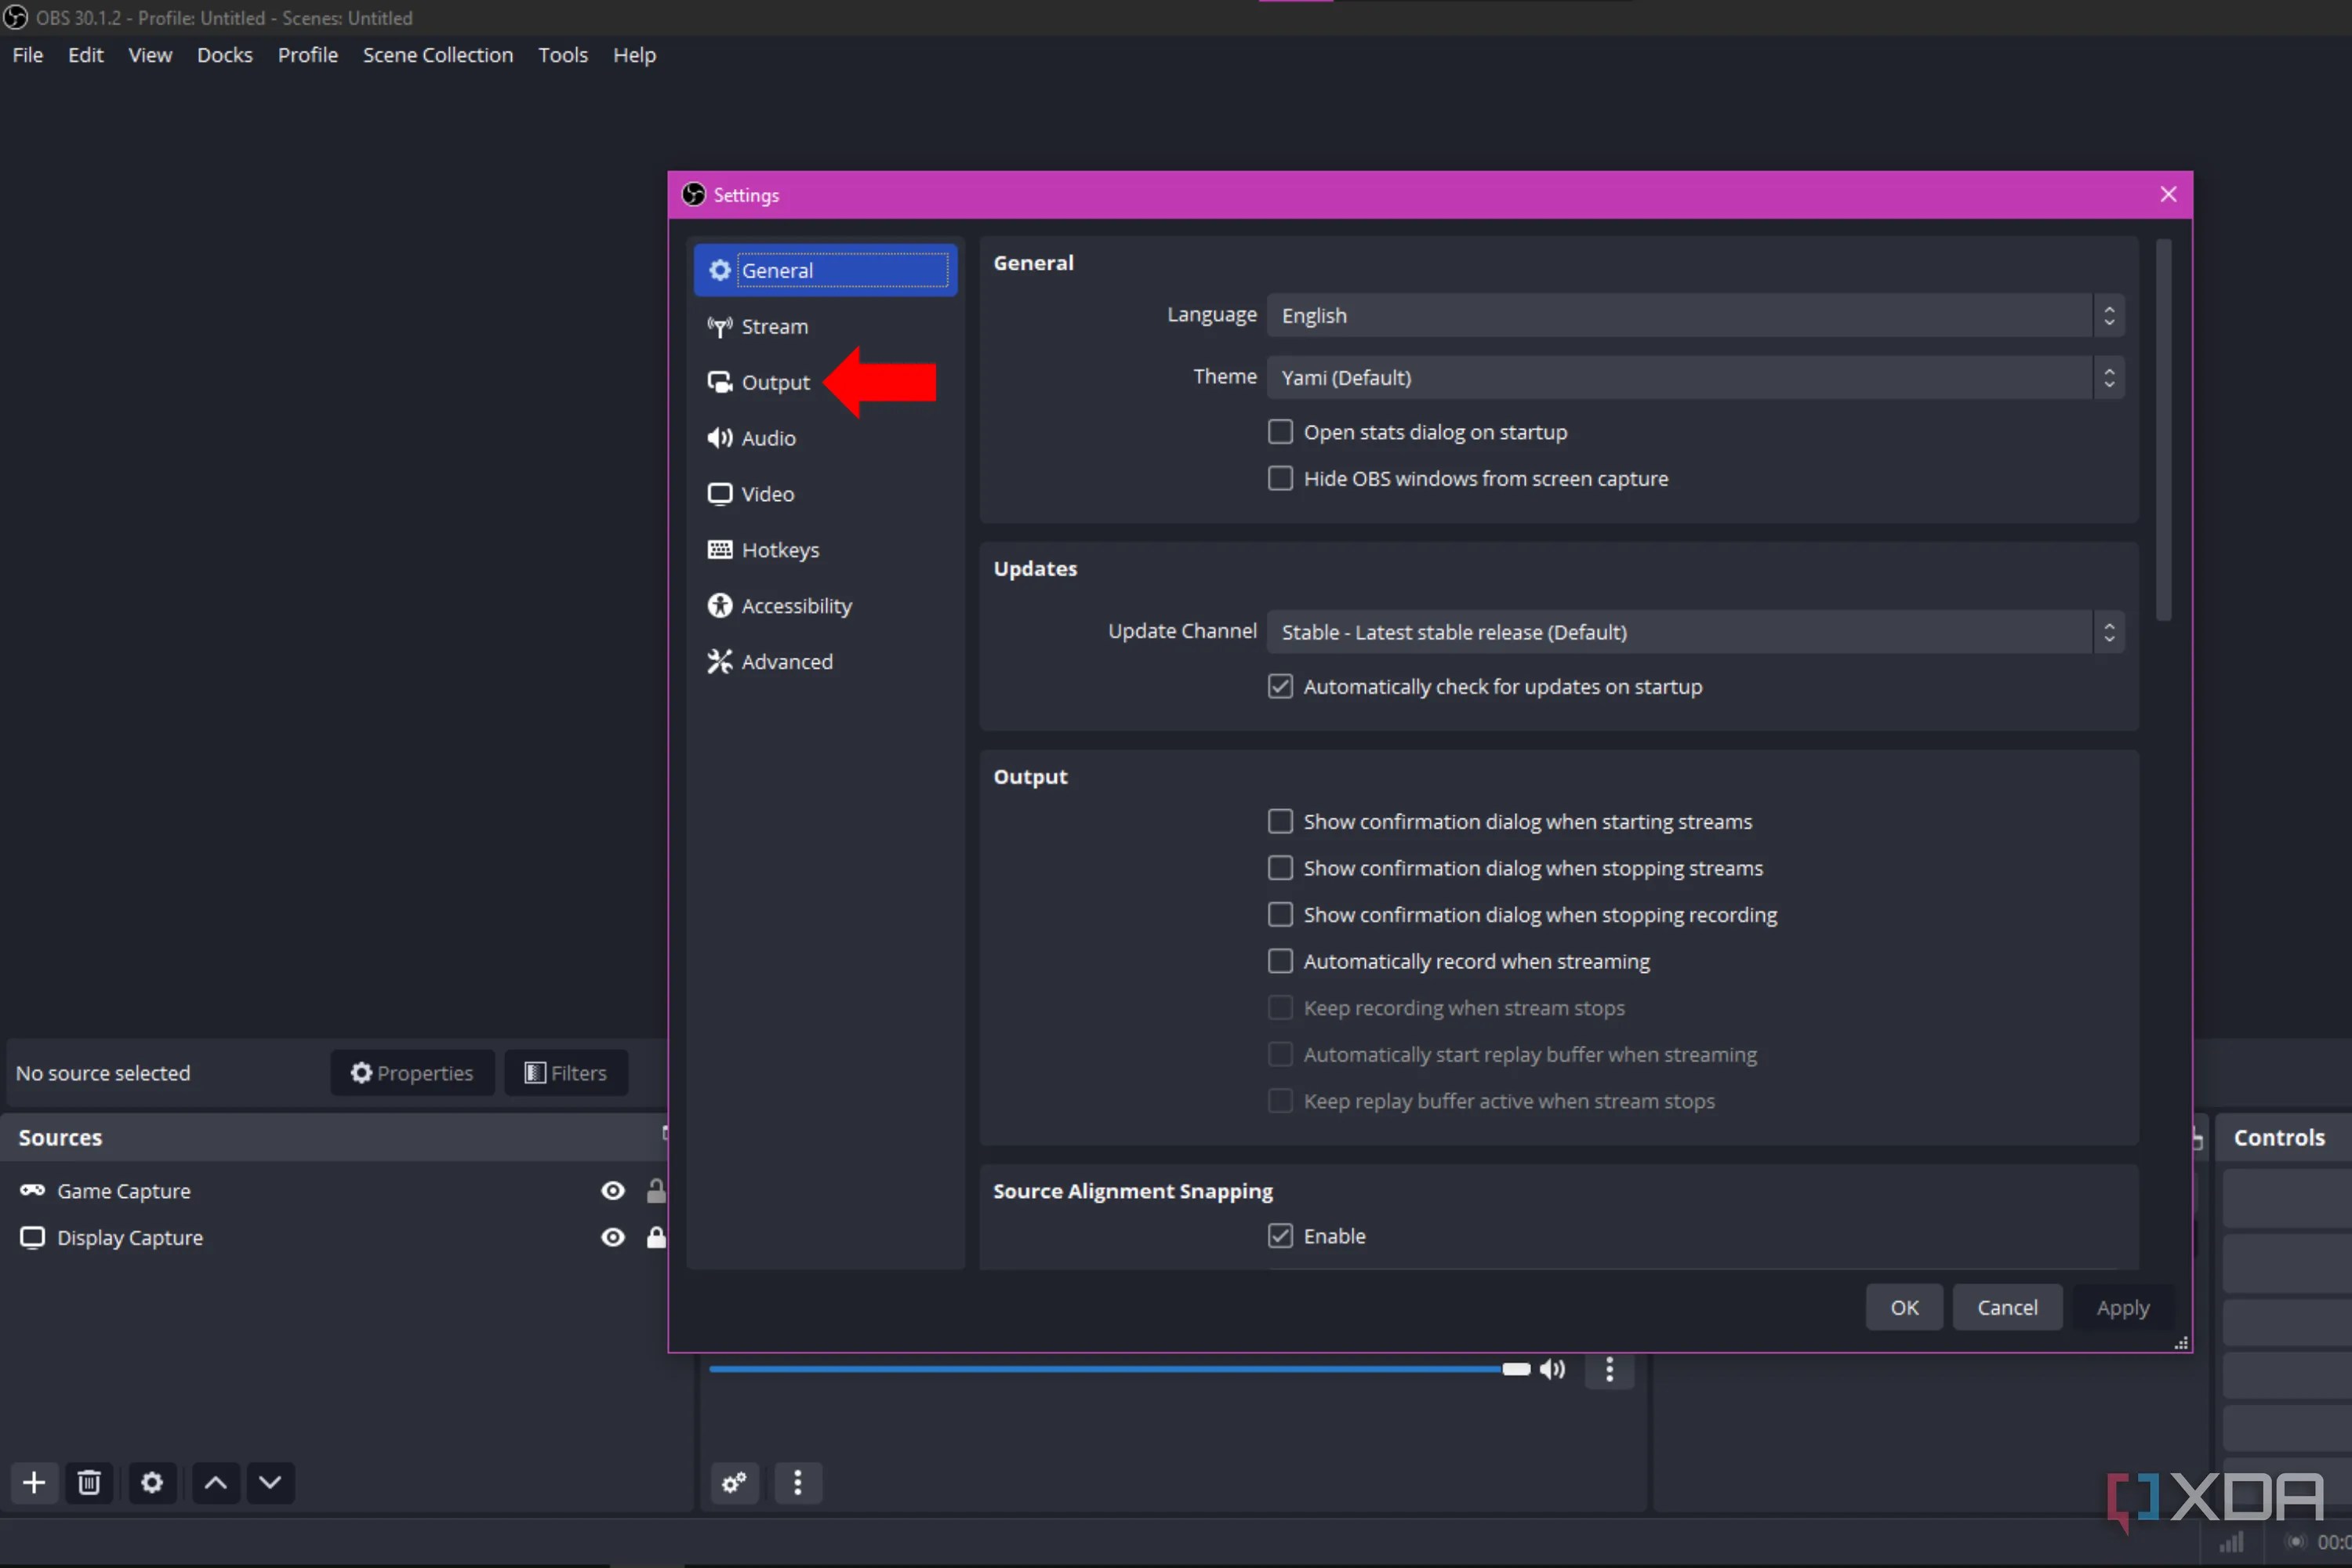Expand the Theme dropdown
2352x1568 pixels.
pyautogui.click(x=1694, y=377)
